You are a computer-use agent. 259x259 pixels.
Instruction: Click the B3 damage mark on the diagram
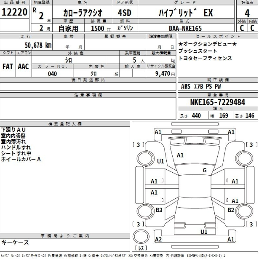159,210
